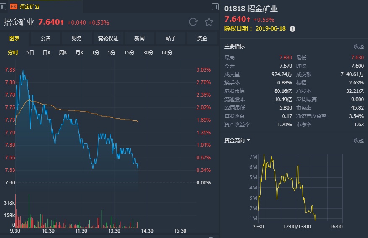Select the 分时 chart period

13,53
